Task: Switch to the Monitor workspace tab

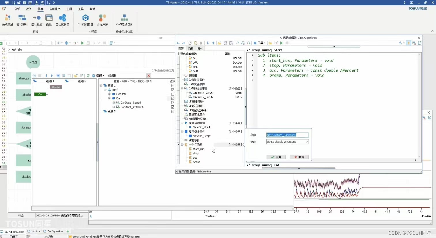Action: (33, 231)
